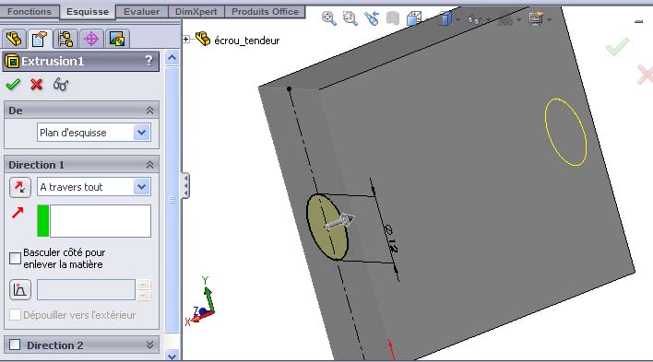This screenshot has height=362, width=653.
Task: Click Hide/Show Items glasses icon
Action: (x=474, y=19)
